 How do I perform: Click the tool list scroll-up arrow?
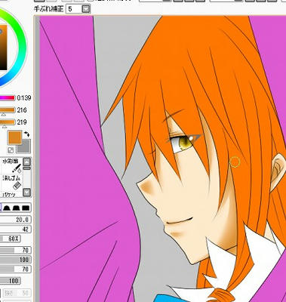coord(27,162)
